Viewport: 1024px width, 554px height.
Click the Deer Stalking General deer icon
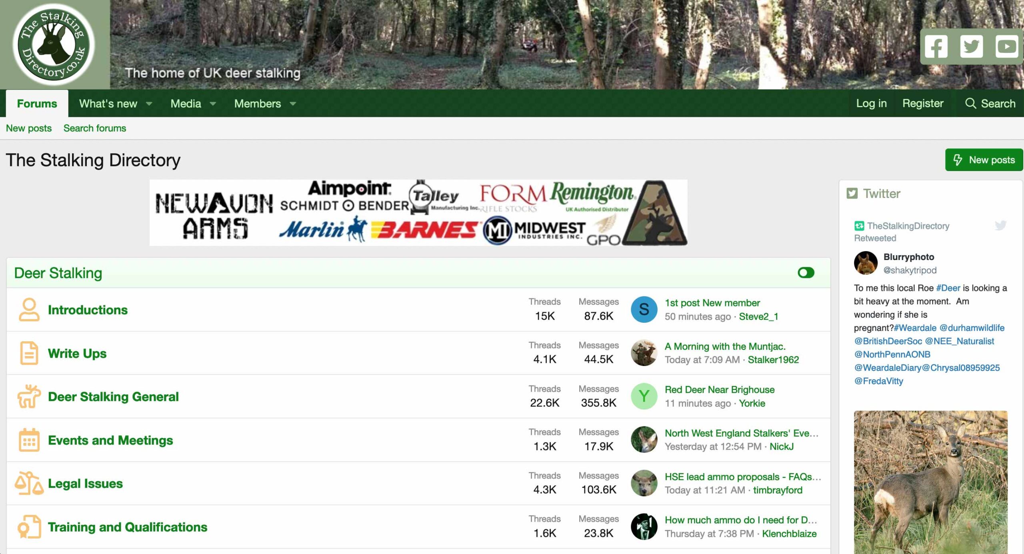pos(29,396)
